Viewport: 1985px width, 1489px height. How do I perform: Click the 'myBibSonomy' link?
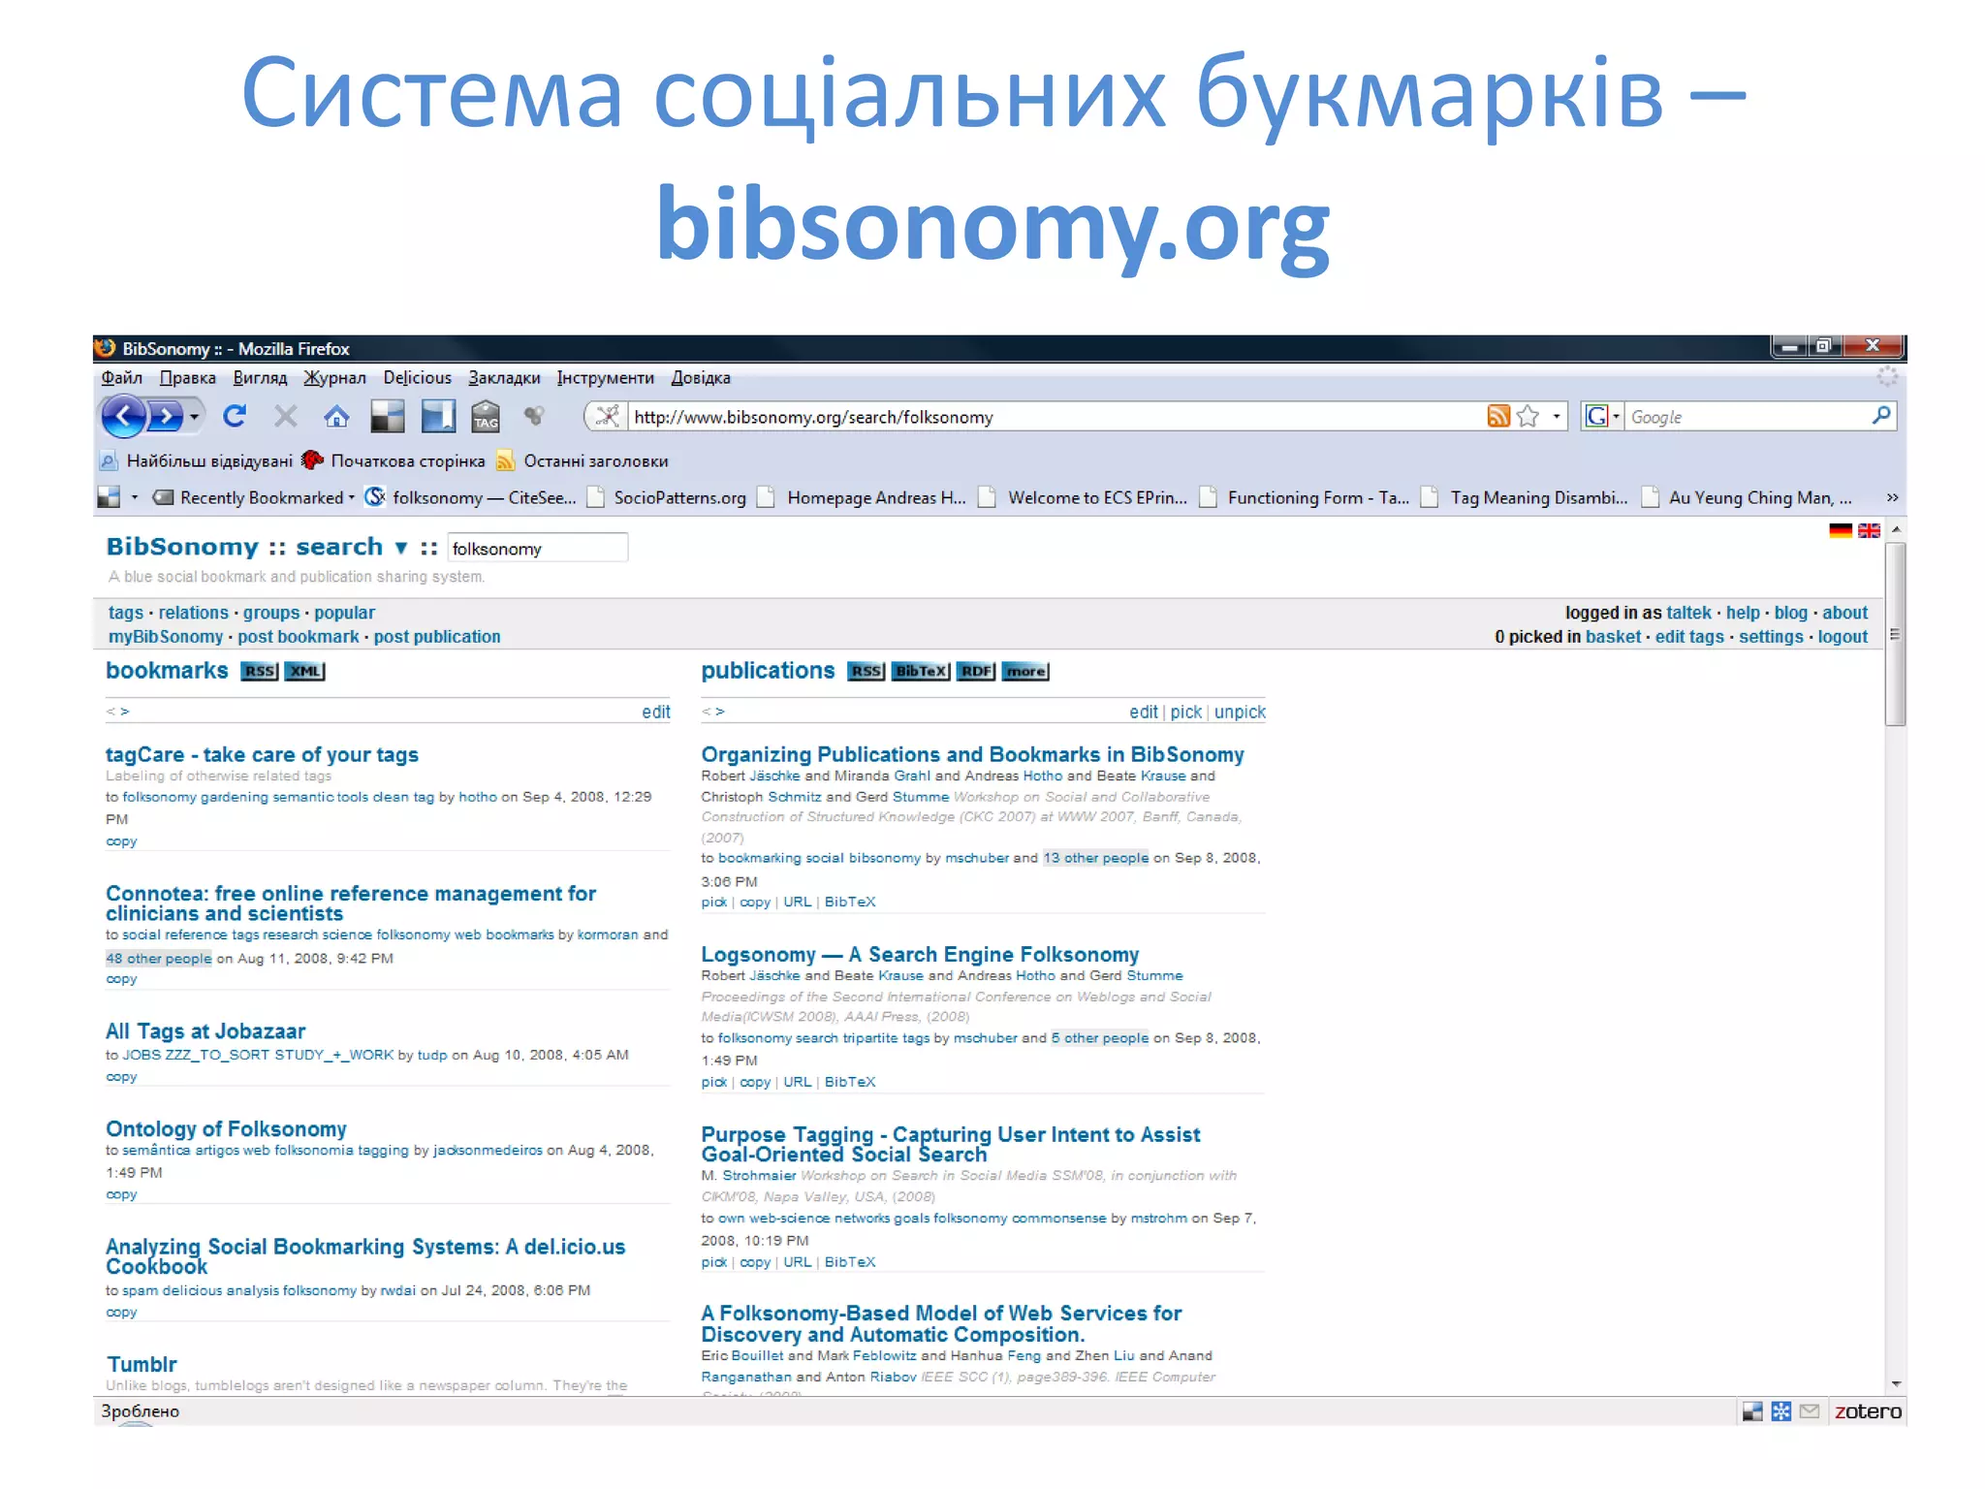tap(166, 637)
